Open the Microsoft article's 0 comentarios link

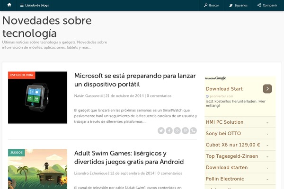pos(159,95)
